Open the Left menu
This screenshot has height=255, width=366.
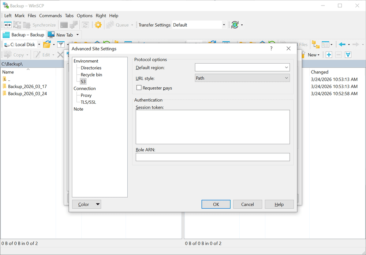8,16
